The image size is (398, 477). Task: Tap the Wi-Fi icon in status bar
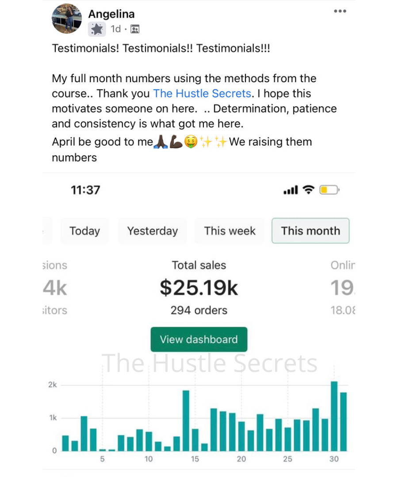(309, 190)
